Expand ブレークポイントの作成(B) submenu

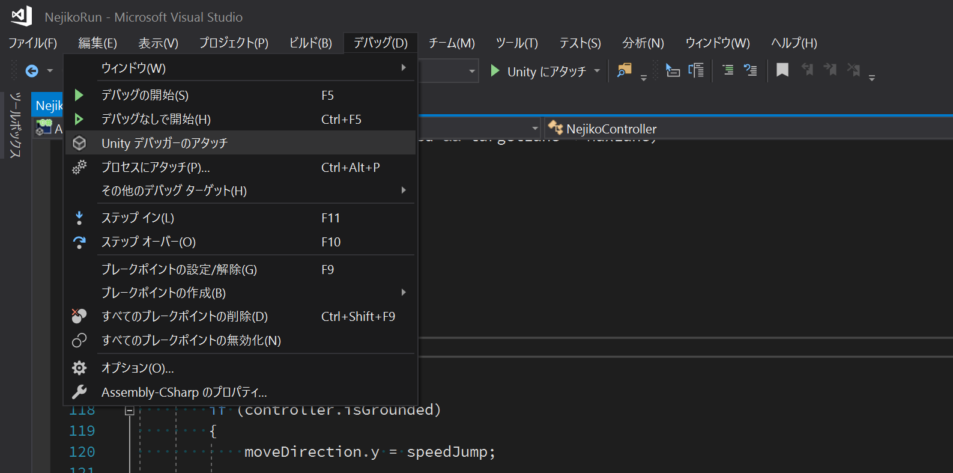[240, 293]
